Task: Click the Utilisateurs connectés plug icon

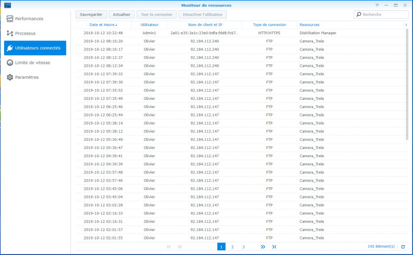Action: click(x=10, y=48)
